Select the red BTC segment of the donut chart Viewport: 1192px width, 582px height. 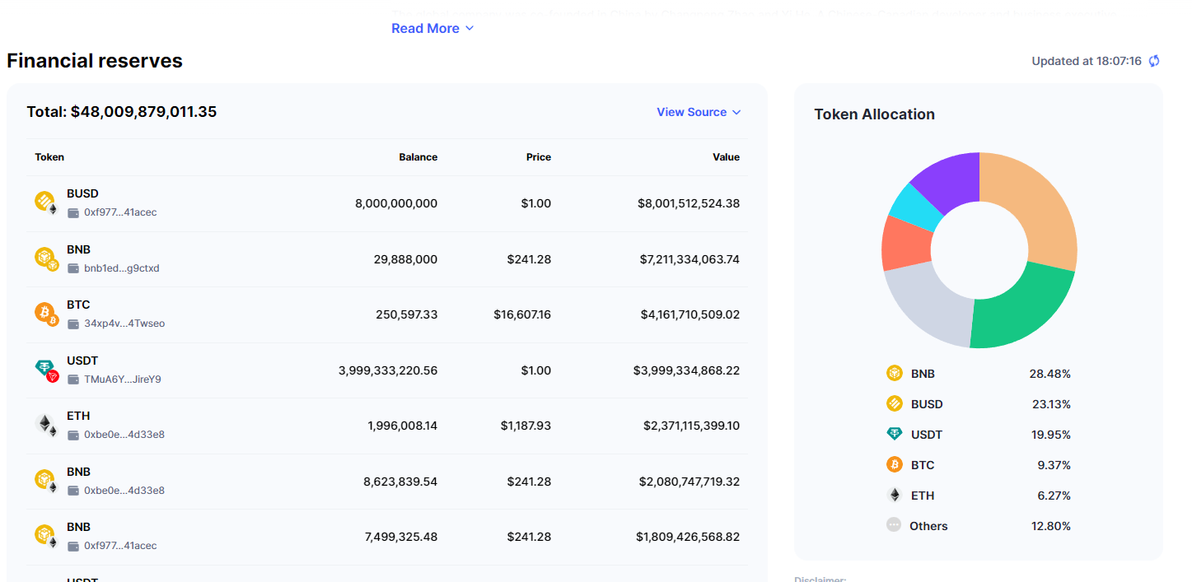pos(906,243)
